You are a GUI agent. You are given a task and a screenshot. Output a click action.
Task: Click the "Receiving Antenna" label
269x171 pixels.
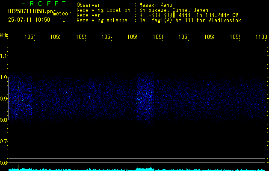[x=102, y=21]
